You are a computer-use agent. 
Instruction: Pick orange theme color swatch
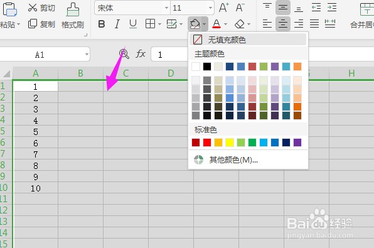[x=297, y=67]
